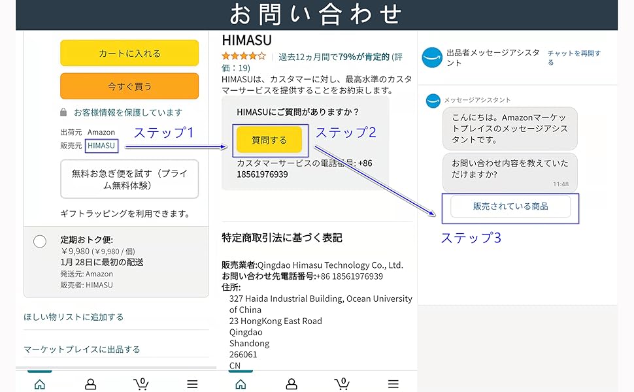634x392 pixels.
Task: Click 定期おトク便 label
Action: coord(86,240)
